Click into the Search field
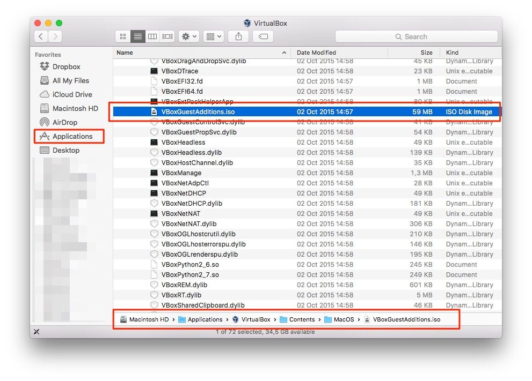Image resolution: width=532 pixels, height=381 pixels. point(416,36)
